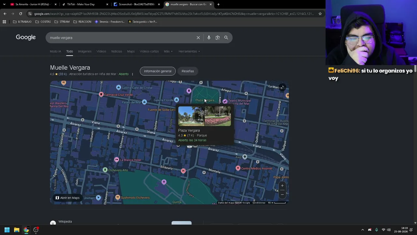417x235 pixels.
Task: Open the Teatro Municipal map marker
Action: [225, 102]
